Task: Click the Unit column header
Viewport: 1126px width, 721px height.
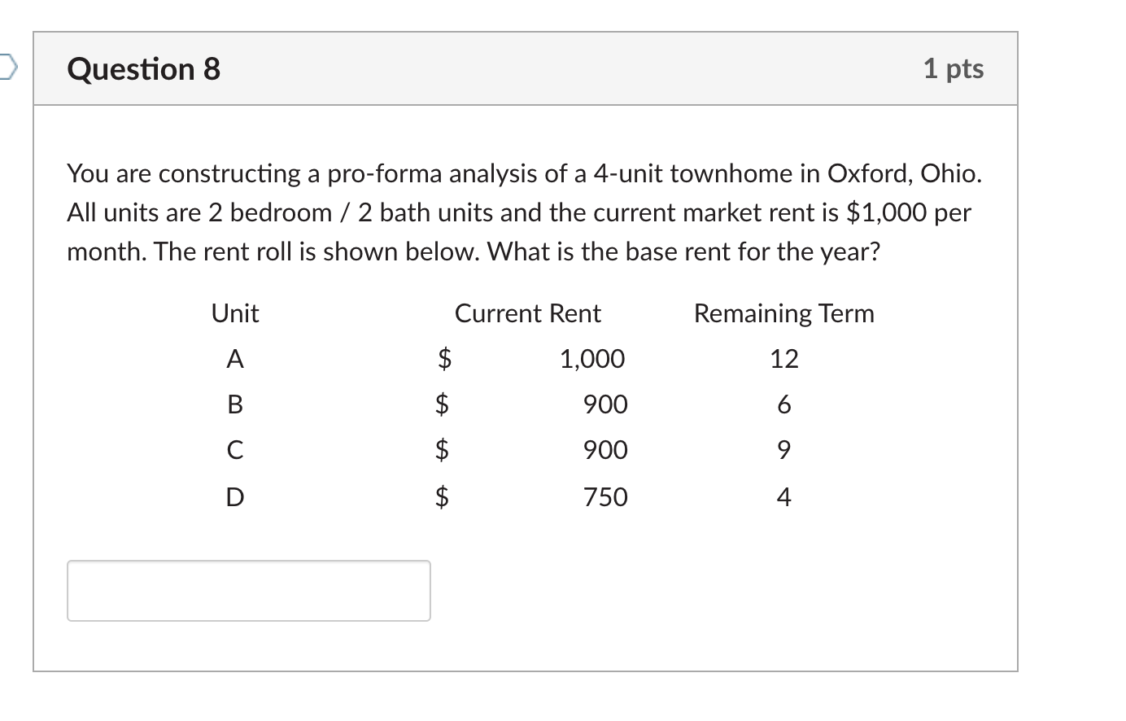Action: point(234,312)
